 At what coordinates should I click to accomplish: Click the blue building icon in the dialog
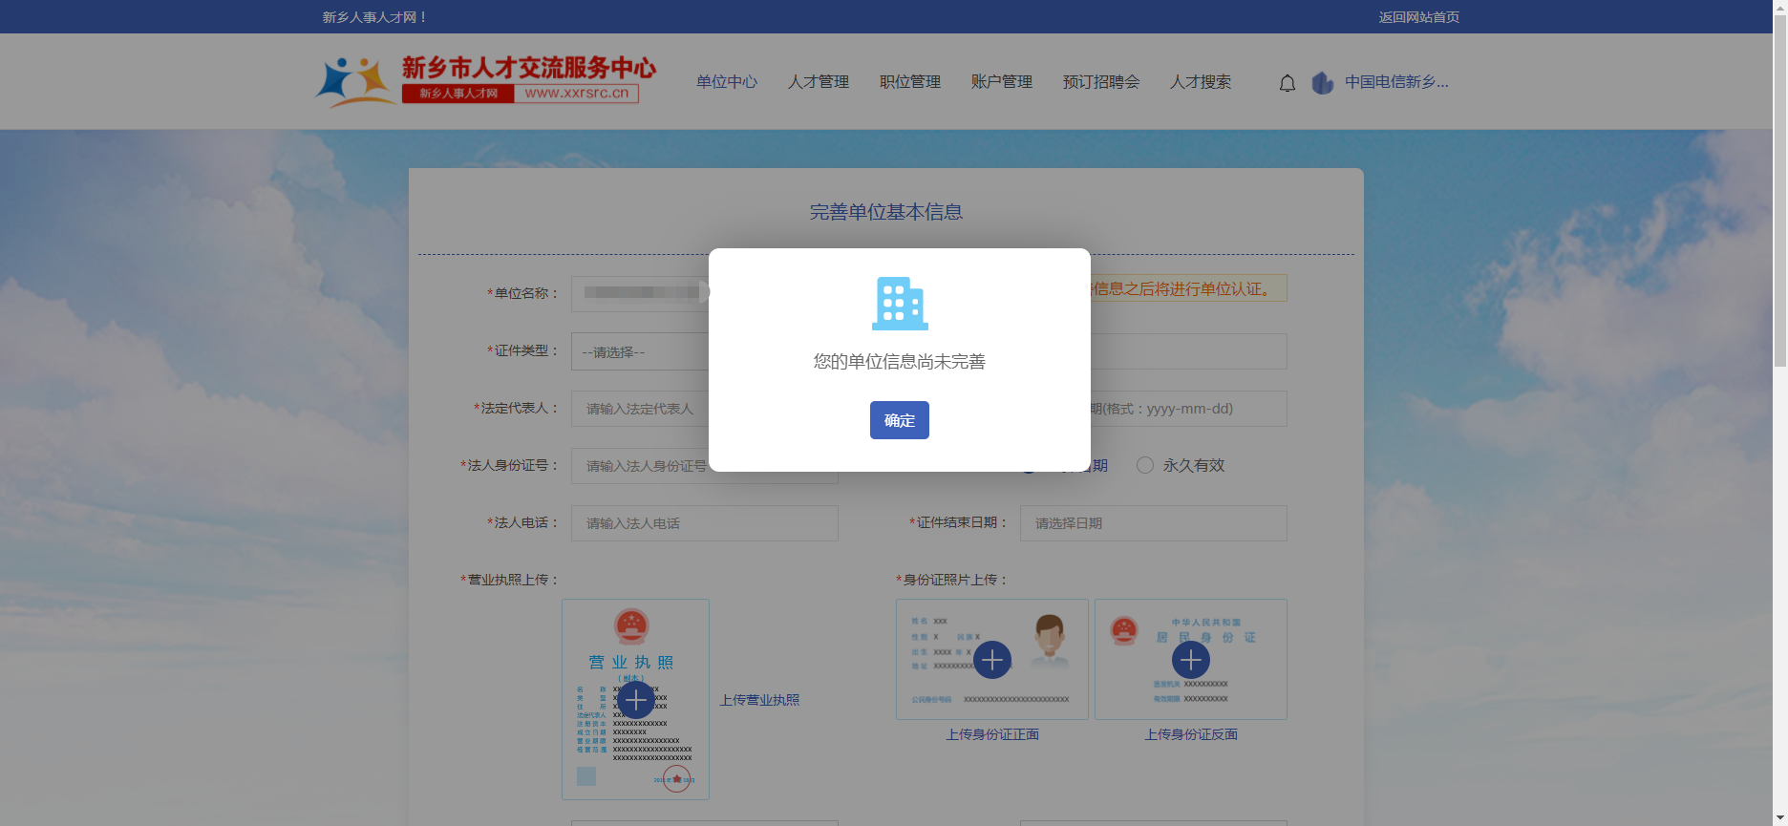pos(899,304)
